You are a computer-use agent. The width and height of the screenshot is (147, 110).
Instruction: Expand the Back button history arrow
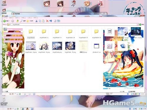[x=10, y=21]
